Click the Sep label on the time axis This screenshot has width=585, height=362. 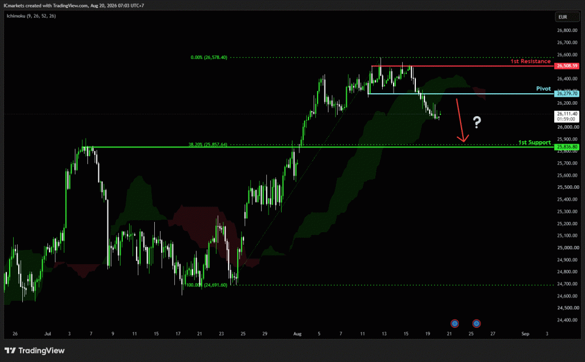[x=525, y=334]
